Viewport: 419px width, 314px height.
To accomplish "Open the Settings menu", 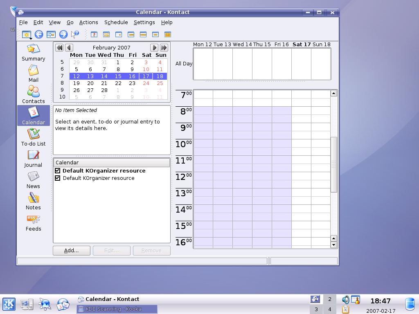I will pyautogui.click(x=144, y=22).
